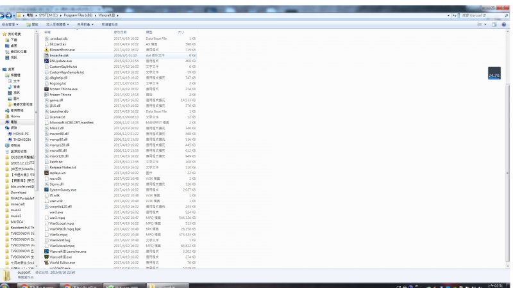The height and width of the screenshot is (288, 513).
Task: Click the search magnifier icon
Action: pos(506,15)
